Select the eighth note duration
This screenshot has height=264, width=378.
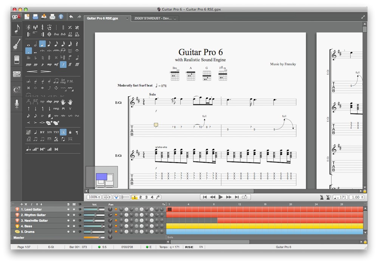[x=49, y=44]
